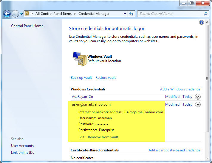Click the Help question mark icon
This screenshot has height=163, width=212.
(x=202, y=23)
